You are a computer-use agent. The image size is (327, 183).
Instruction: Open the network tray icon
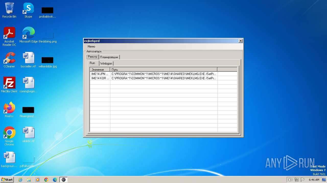pyautogui.click(x=297, y=180)
